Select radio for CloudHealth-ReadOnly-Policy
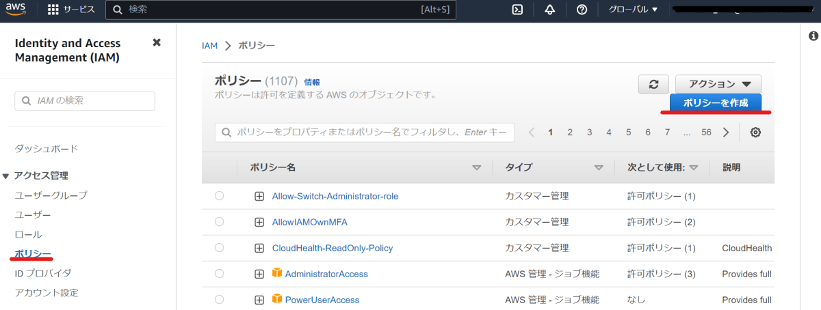The width and height of the screenshot is (821, 310). [x=219, y=248]
